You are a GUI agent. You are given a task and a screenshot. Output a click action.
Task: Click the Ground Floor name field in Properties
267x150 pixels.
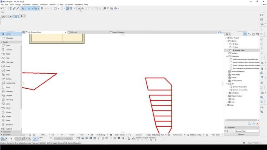tap(247, 131)
